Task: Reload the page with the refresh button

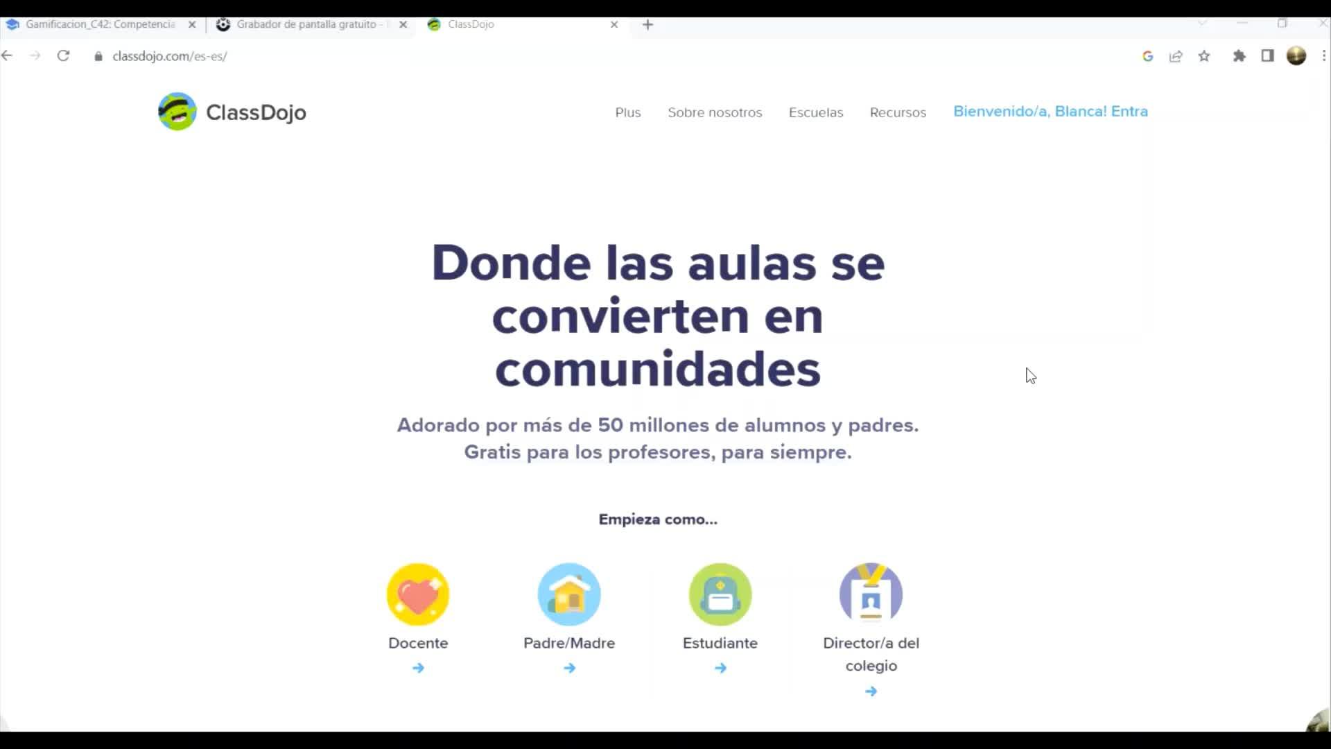Action: pos(63,56)
